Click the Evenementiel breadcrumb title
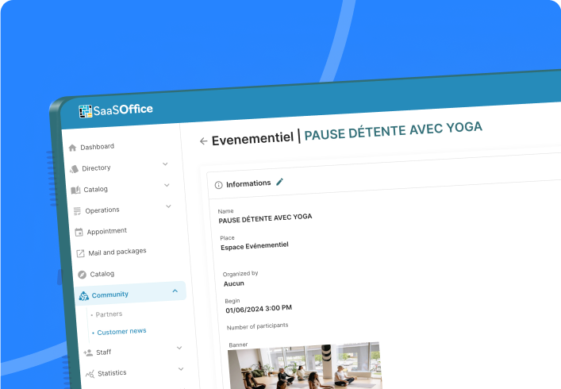 [252, 138]
